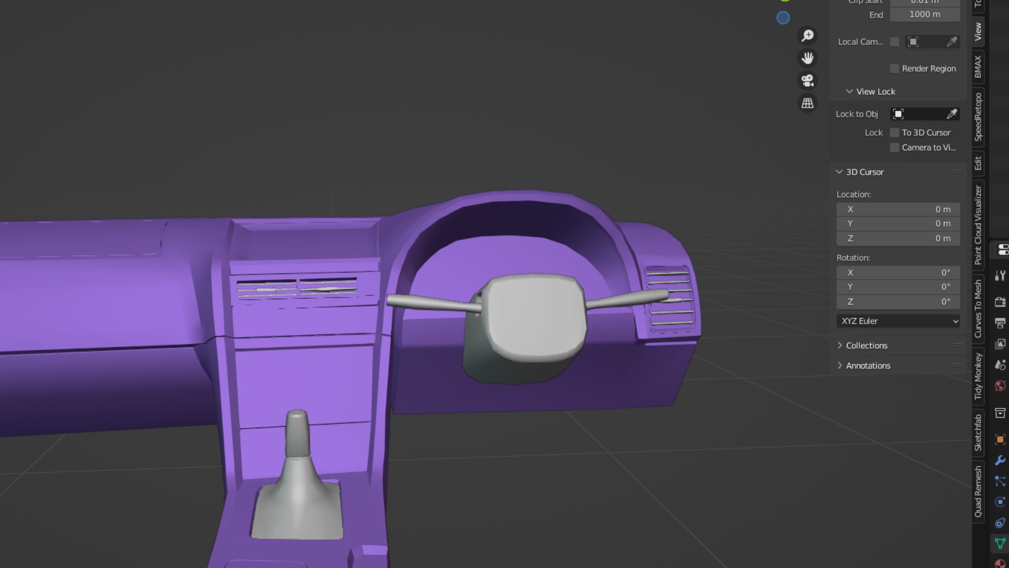This screenshot has width=1009, height=568.
Task: Click the pan view hand icon
Action: pyautogui.click(x=808, y=58)
